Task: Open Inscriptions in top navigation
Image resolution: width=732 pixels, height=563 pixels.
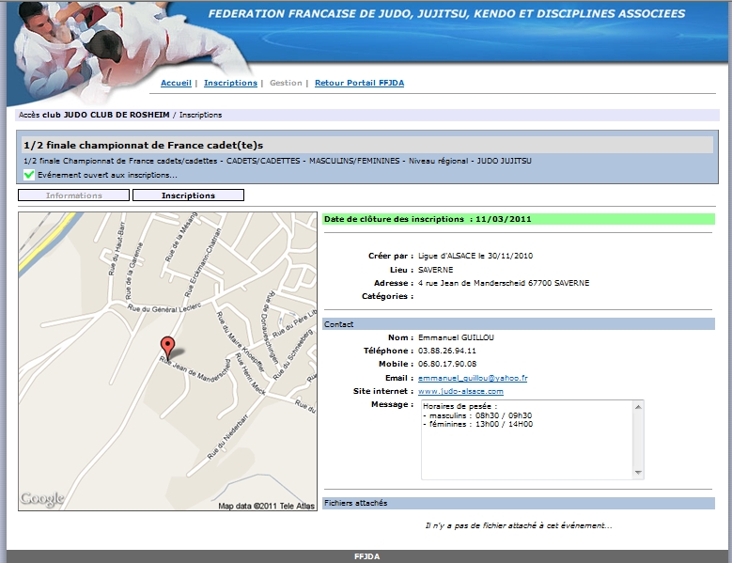Action: click(230, 83)
